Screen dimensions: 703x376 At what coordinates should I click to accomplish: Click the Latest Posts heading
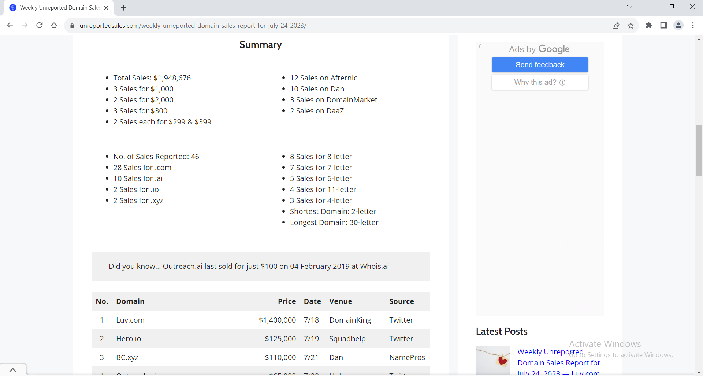[x=502, y=331]
